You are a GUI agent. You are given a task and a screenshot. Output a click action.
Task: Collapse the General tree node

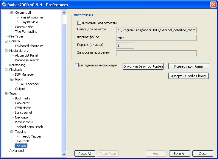6,41
